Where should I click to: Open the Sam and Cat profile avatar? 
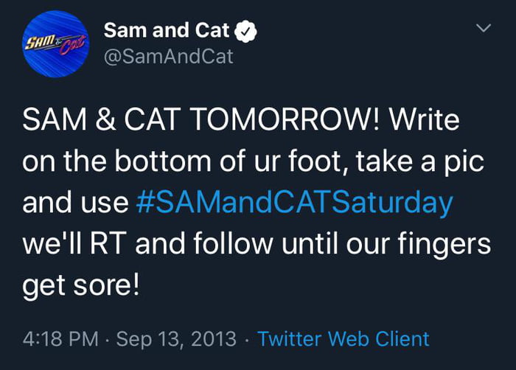[55, 43]
